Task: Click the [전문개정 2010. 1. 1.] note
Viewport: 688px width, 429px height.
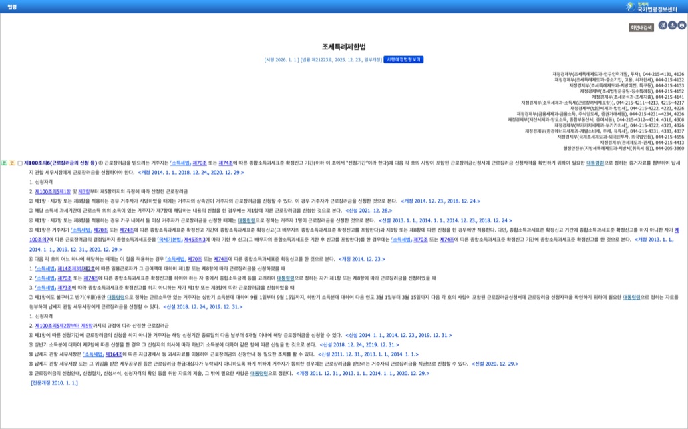Action: pyautogui.click(x=54, y=383)
